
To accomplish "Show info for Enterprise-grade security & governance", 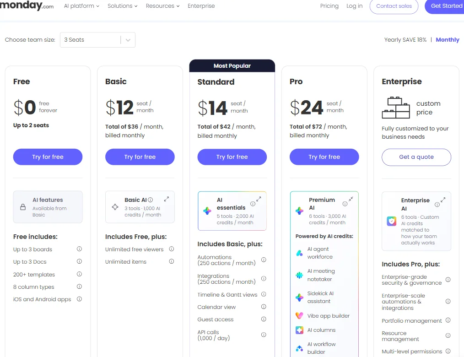I will coord(448,280).
